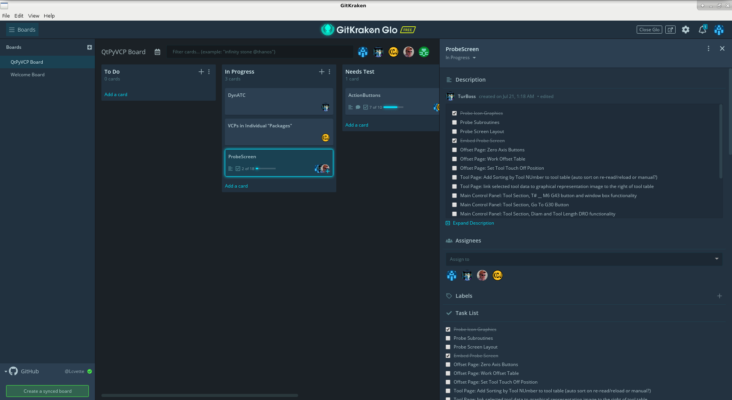The width and height of the screenshot is (732, 400).
Task: Open Glo in external window icon
Action: point(670,30)
